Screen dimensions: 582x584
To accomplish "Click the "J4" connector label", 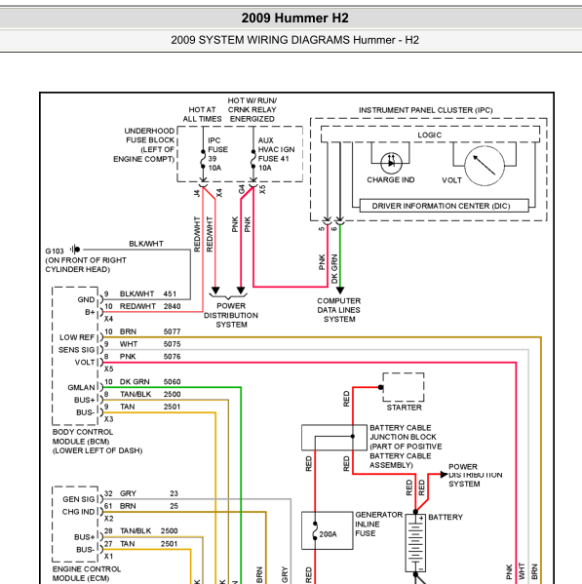I will (197, 193).
